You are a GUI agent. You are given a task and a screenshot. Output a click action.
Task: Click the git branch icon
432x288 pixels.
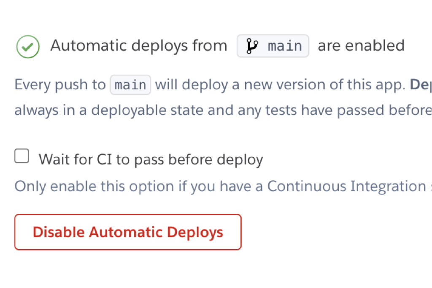tap(252, 46)
